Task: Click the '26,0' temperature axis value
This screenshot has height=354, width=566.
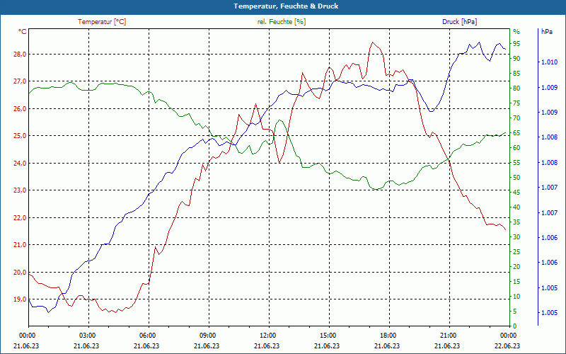Action: click(x=21, y=109)
